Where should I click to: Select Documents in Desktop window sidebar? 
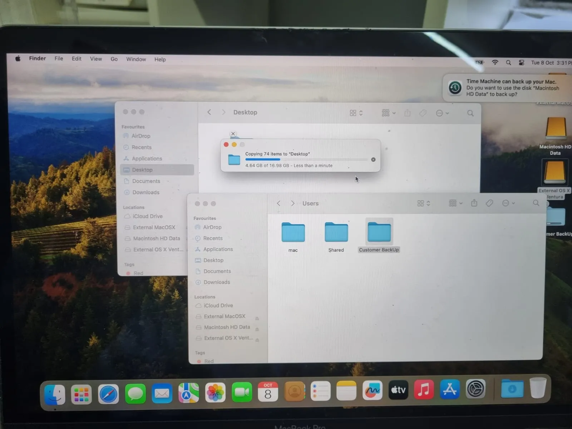(146, 181)
